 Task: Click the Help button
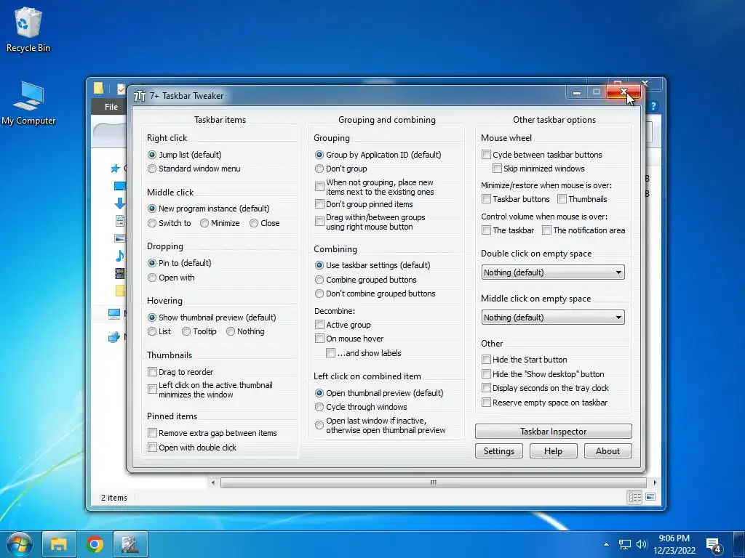[x=553, y=450]
